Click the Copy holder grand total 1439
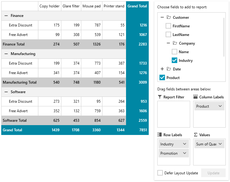 [56, 130]
